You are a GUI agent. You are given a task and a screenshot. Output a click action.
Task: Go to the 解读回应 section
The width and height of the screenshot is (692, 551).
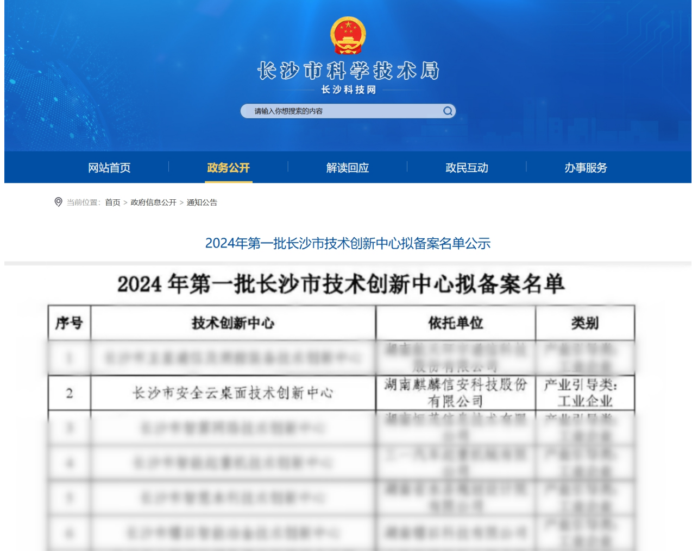[348, 168]
